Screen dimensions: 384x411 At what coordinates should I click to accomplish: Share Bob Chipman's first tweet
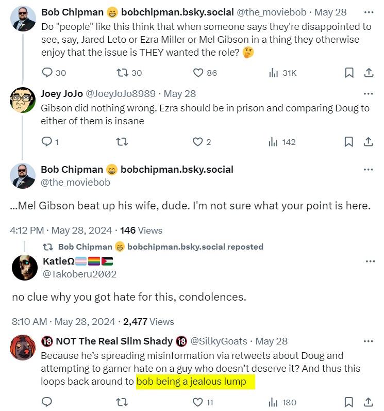[x=369, y=73]
